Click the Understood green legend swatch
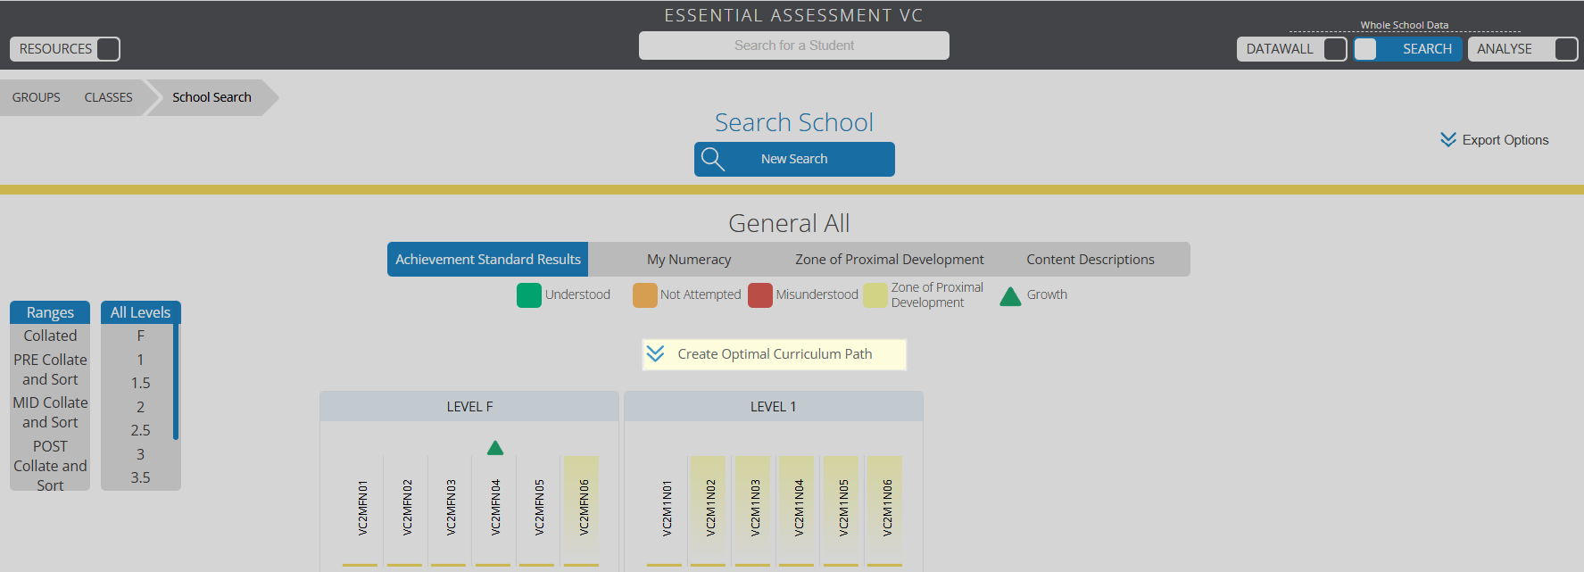 [529, 295]
